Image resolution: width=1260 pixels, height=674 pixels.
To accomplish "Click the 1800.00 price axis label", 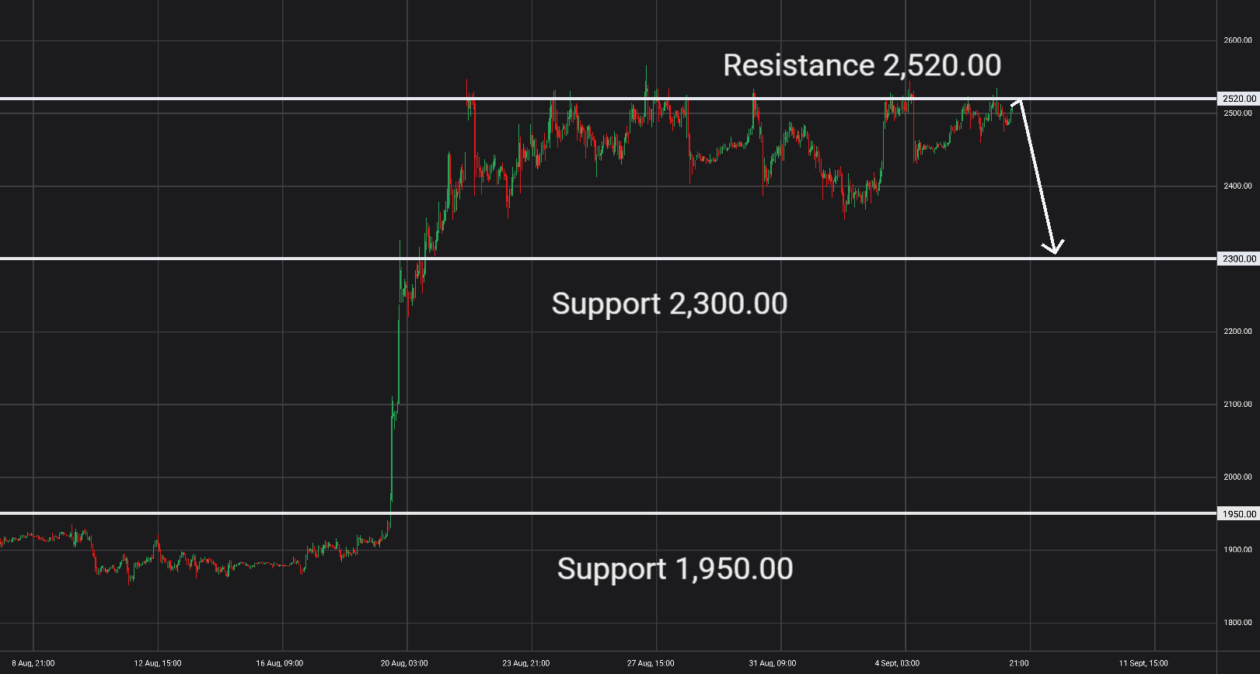I will [1237, 623].
